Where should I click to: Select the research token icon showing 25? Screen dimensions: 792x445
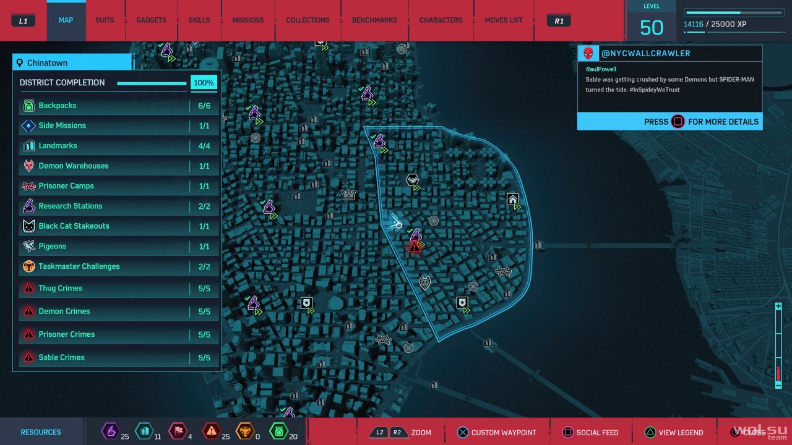point(110,431)
